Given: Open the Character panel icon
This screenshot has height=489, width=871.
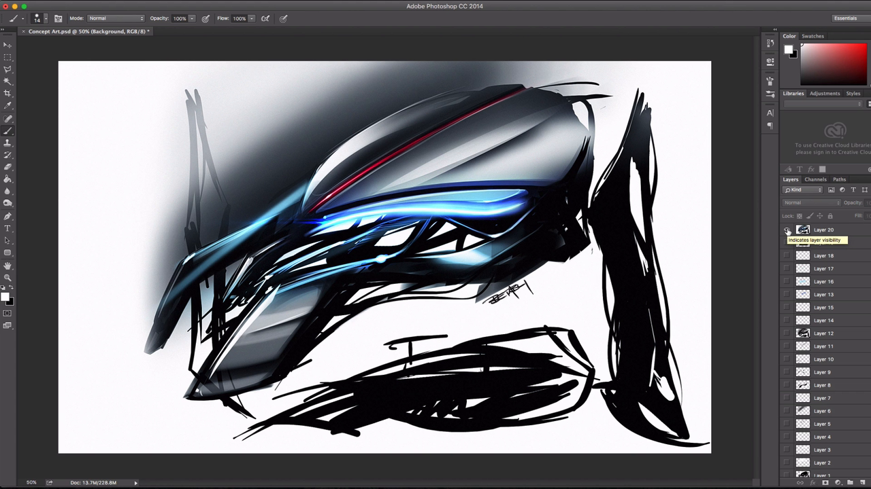Looking at the screenshot, I should pos(770,113).
